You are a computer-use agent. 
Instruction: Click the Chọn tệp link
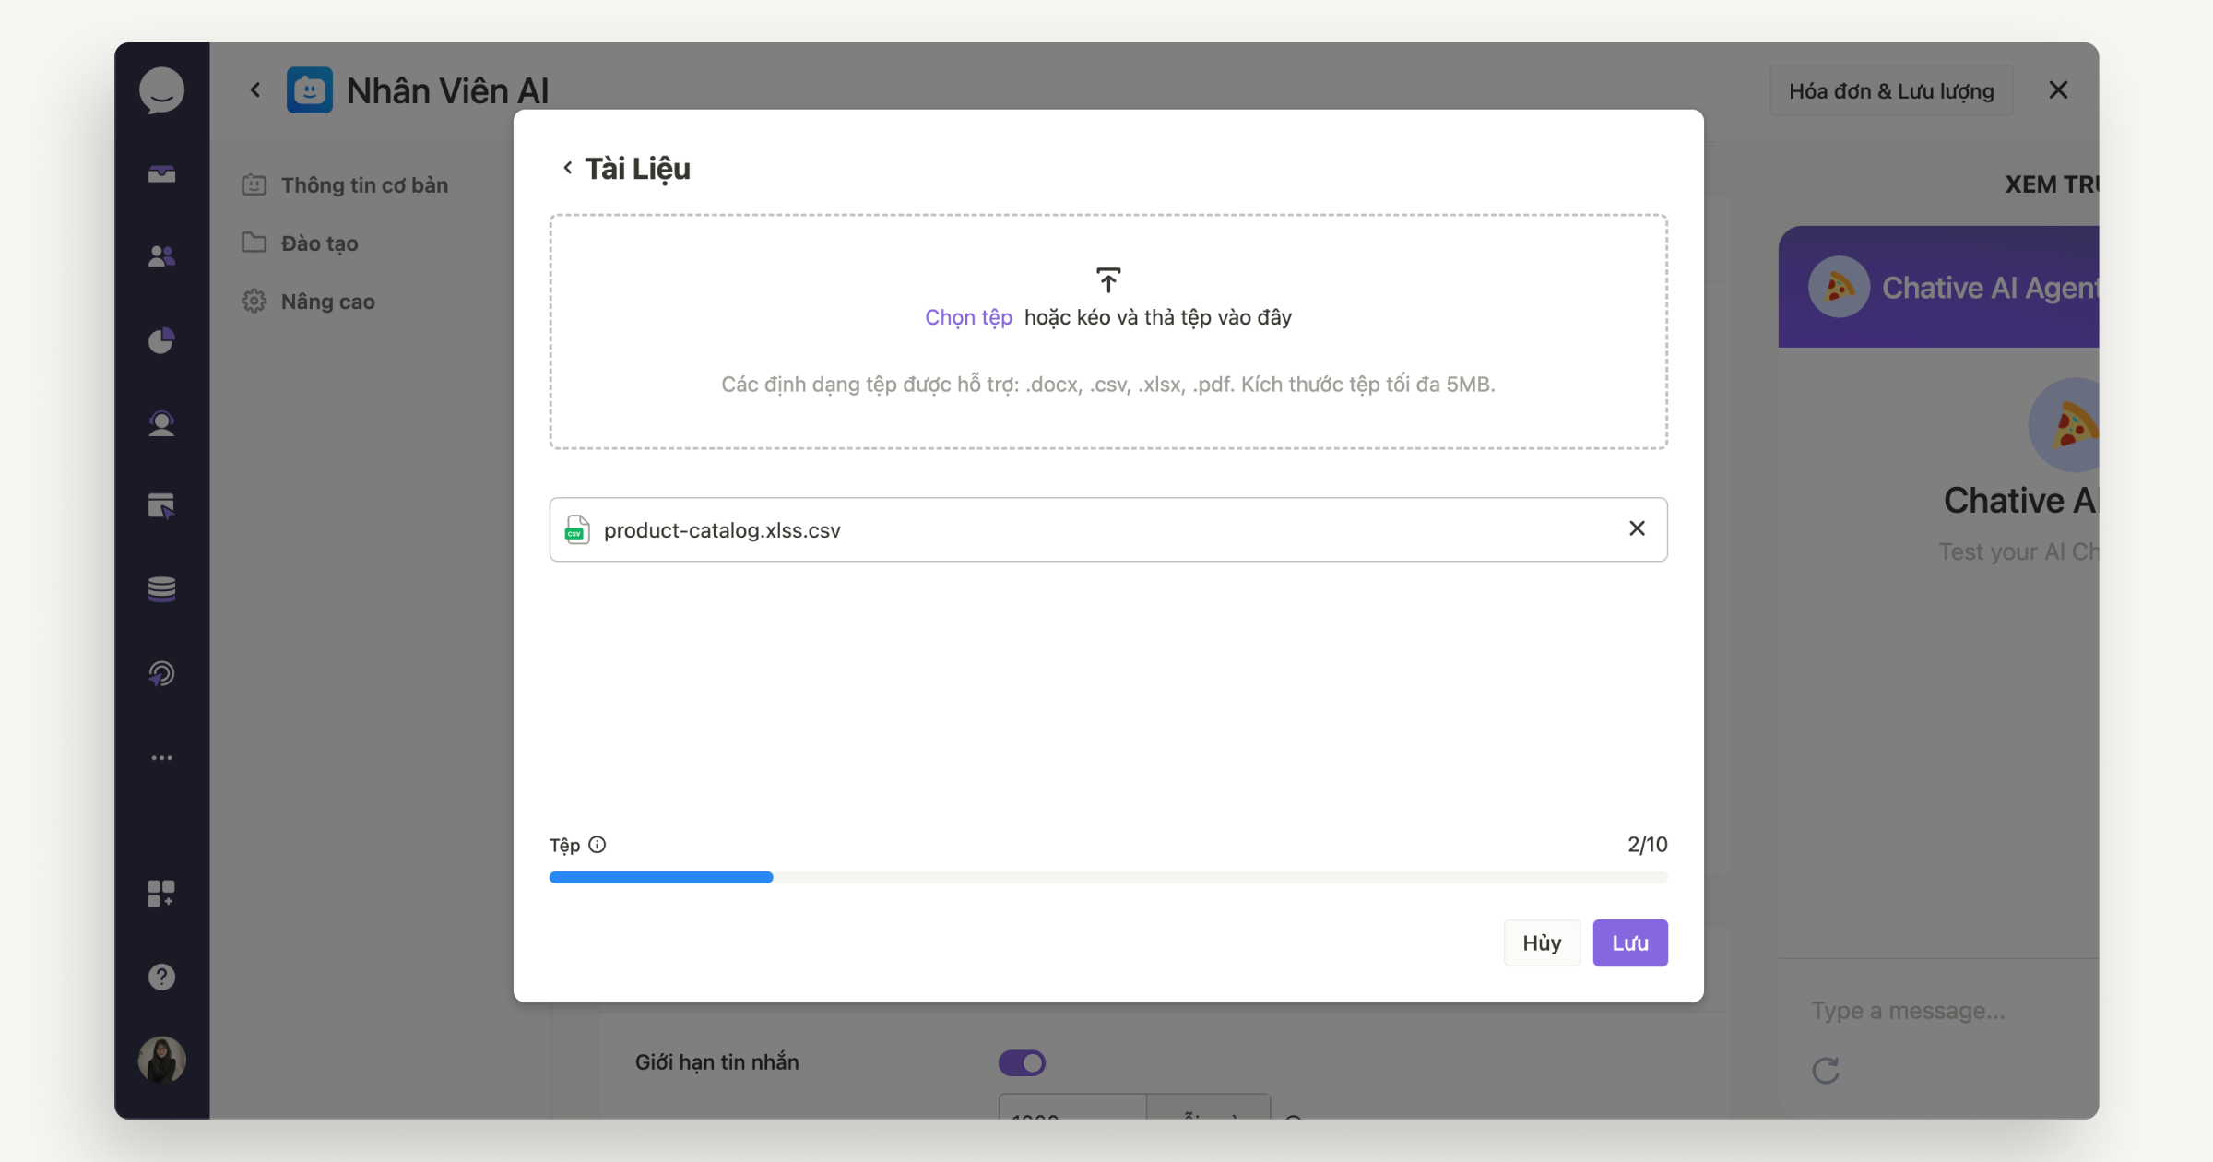click(x=968, y=317)
